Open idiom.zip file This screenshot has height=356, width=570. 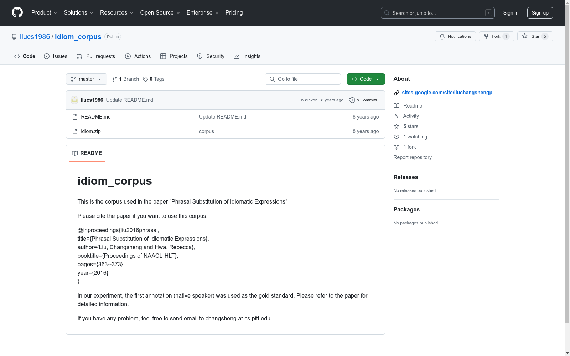tap(91, 131)
